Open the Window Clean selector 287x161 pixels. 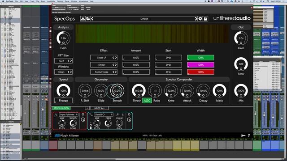click(x=63, y=72)
